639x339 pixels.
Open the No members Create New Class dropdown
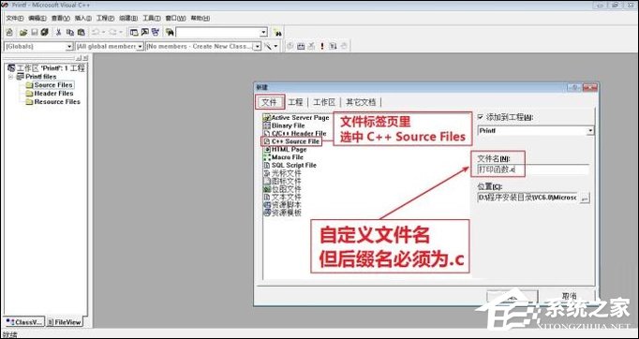(x=257, y=47)
